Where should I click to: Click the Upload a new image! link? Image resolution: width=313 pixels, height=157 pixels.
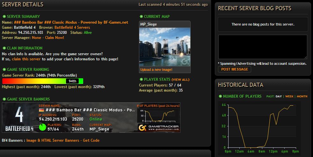(x=156, y=70)
